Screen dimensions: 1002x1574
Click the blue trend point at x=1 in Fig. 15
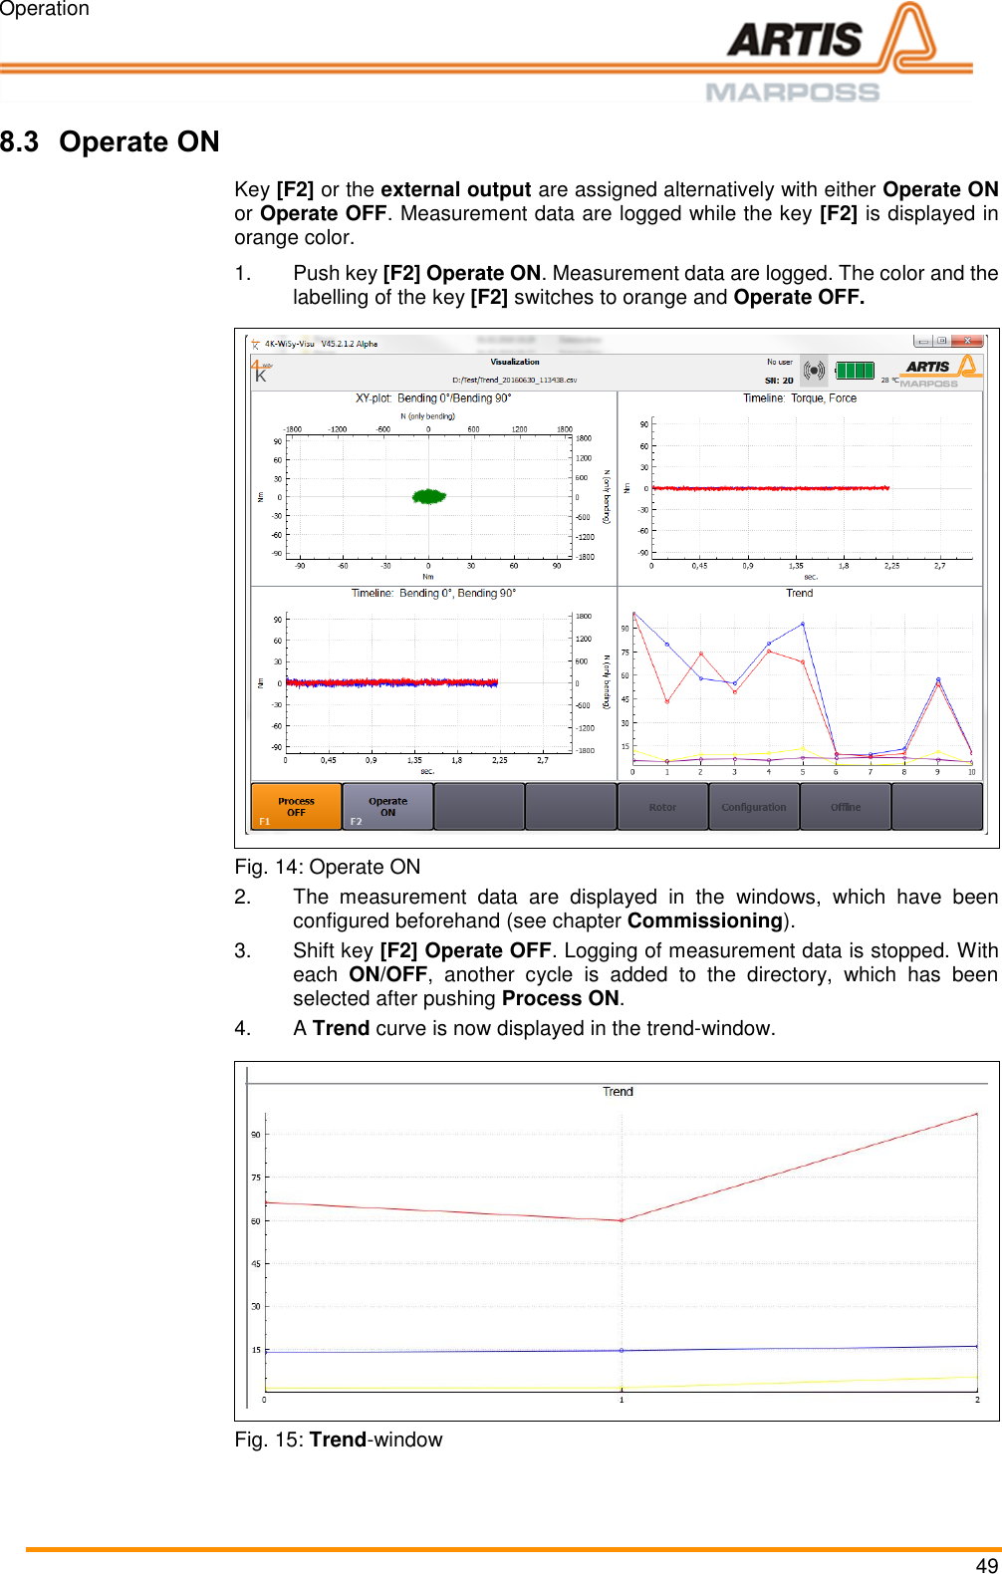(x=622, y=1351)
